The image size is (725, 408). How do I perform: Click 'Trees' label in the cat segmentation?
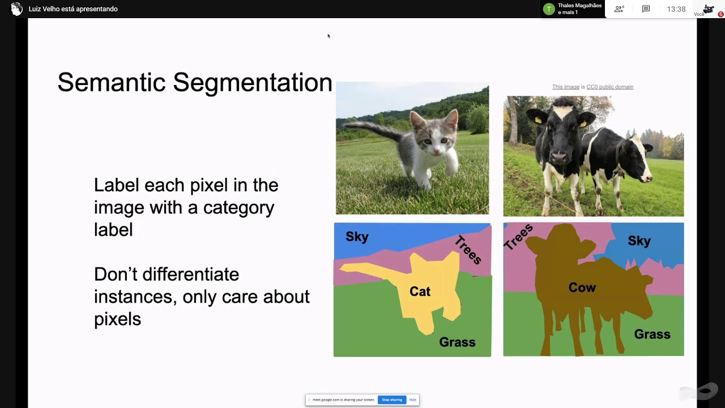coord(468,250)
